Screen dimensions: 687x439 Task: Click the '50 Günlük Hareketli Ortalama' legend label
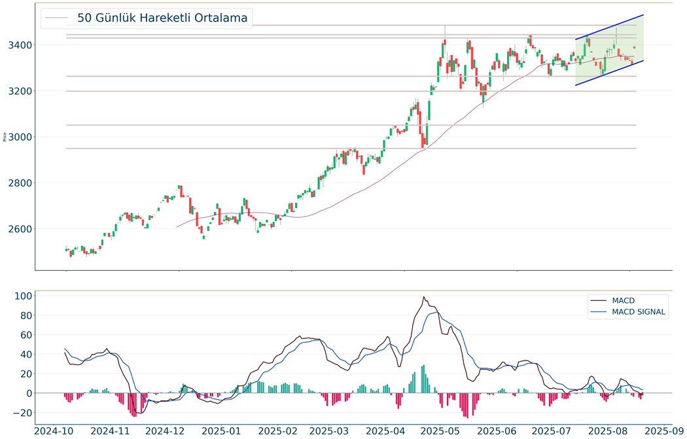pyautogui.click(x=162, y=18)
